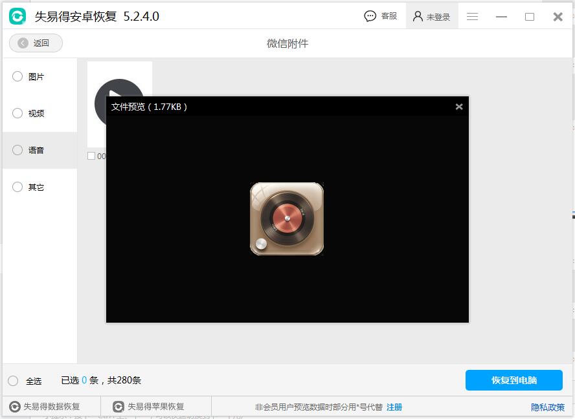Open the hamburger menu icon
Viewport: 575px width, 419px height.
coord(472,16)
